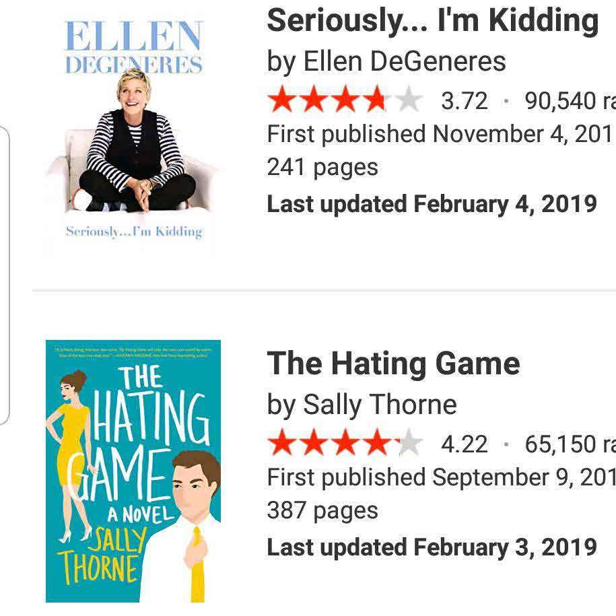Click the 3.72 average rating value
The image size is (616, 616).
(x=464, y=101)
